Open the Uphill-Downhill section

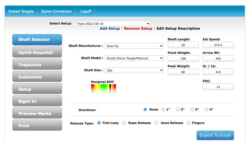pyautogui.click(x=37, y=52)
